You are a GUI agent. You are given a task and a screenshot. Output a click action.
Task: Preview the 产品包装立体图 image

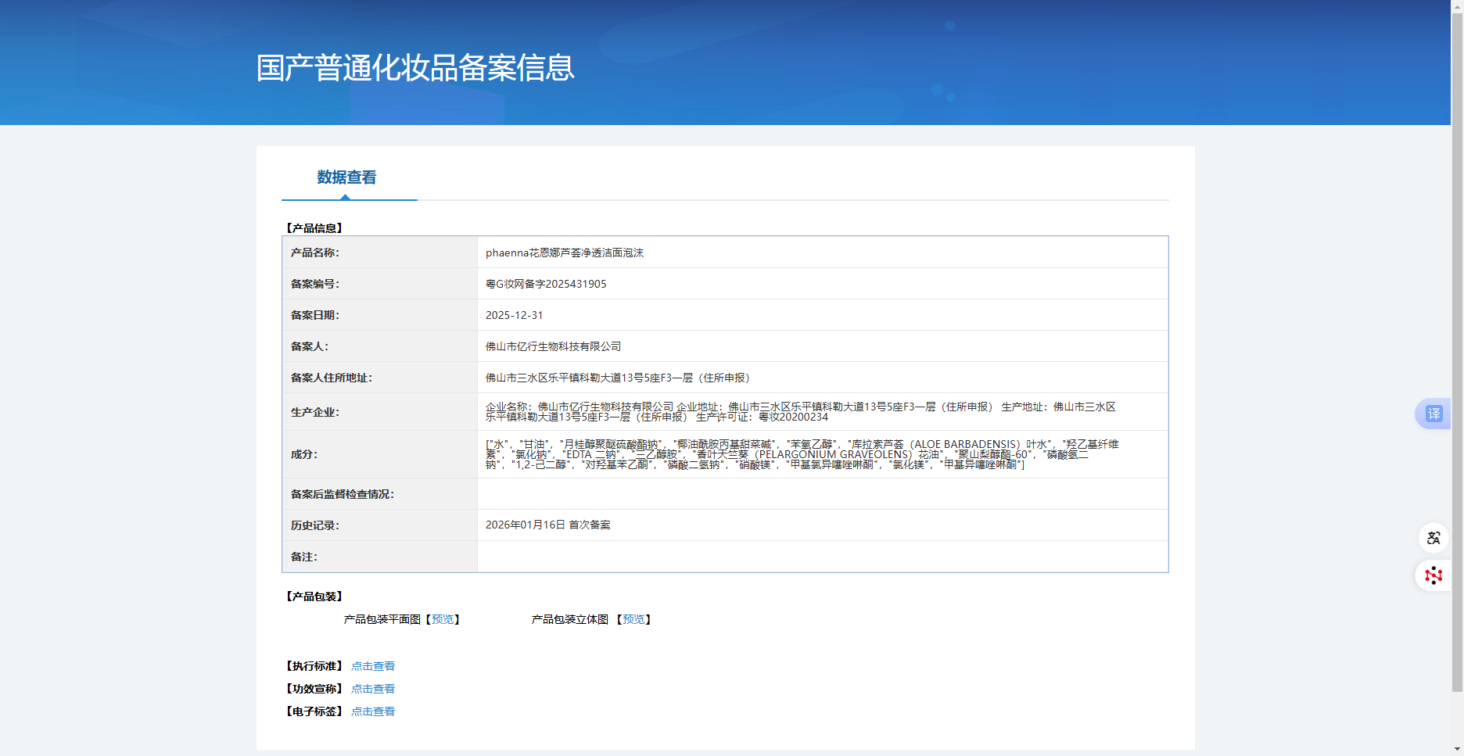click(x=633, y=619)
